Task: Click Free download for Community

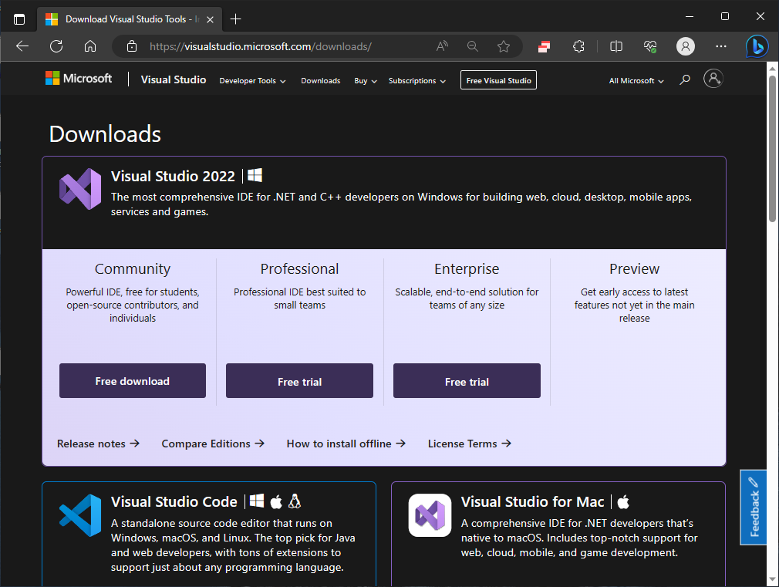Action: coord(133,381)
